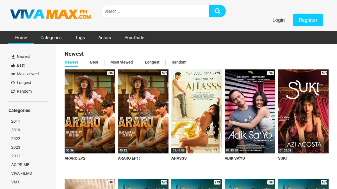The image size is (337, 189).
Task: Switch to the Most viewed tab above the grid
Action: (122, 62)
